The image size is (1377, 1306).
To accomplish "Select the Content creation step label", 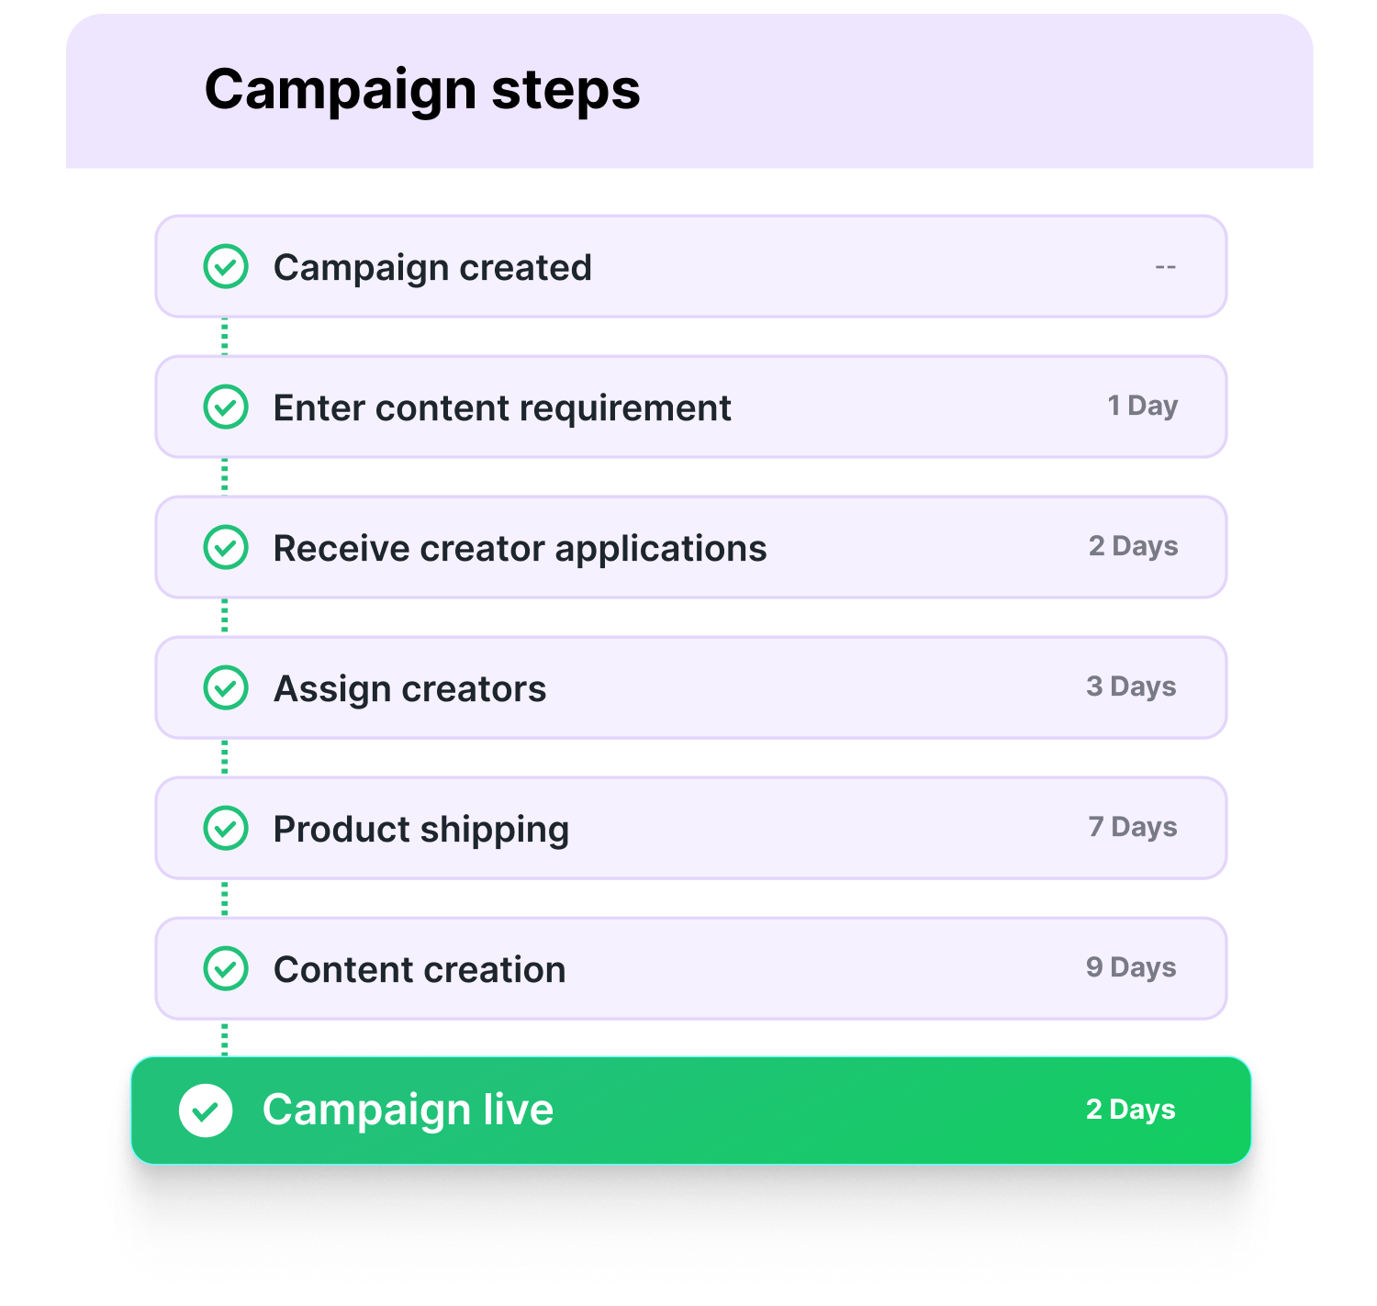I will 420,970.
